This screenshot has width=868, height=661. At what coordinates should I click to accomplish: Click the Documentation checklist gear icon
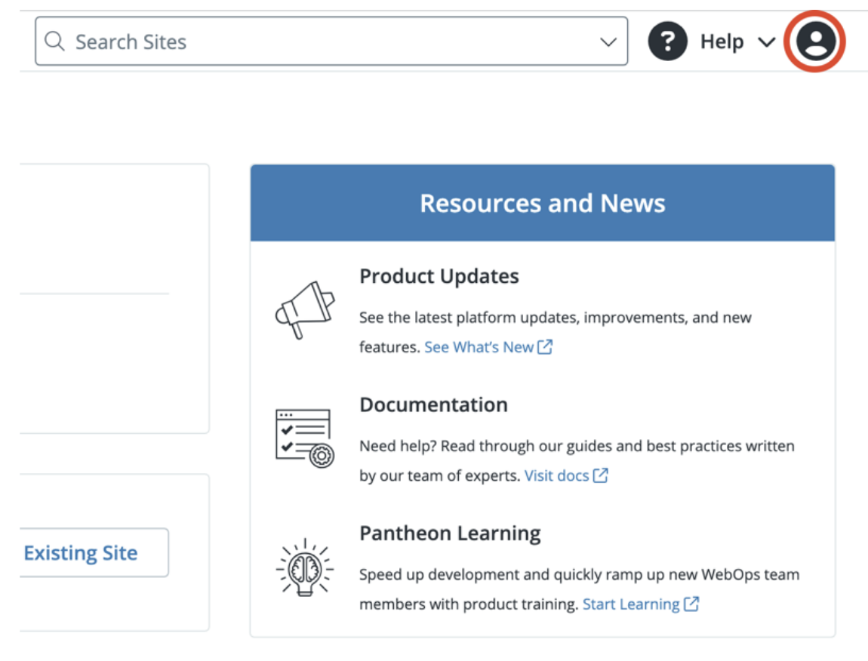point(304,438)
